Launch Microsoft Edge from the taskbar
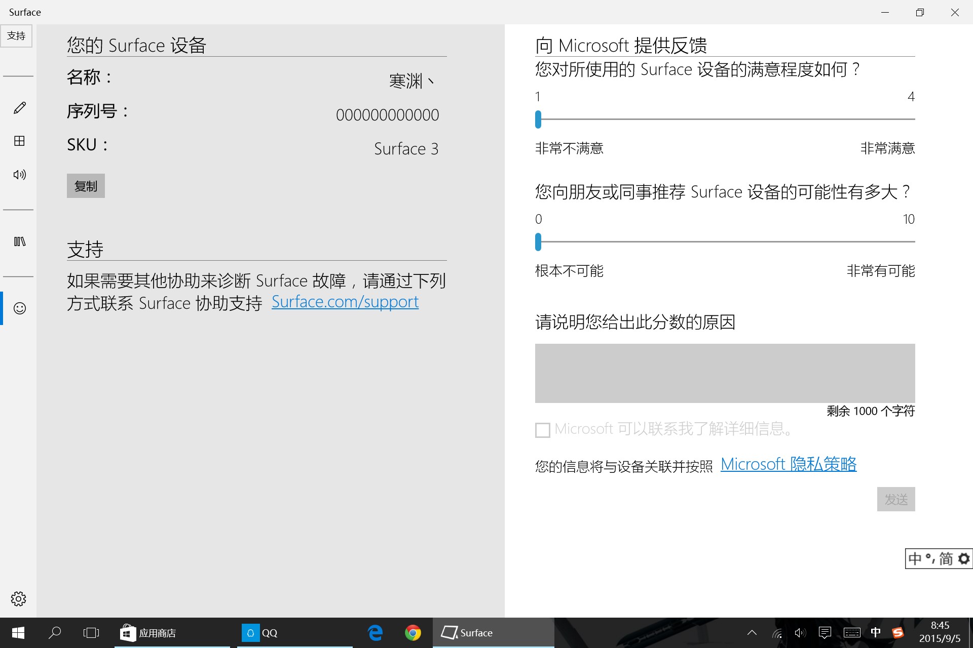 coord(375,633)
